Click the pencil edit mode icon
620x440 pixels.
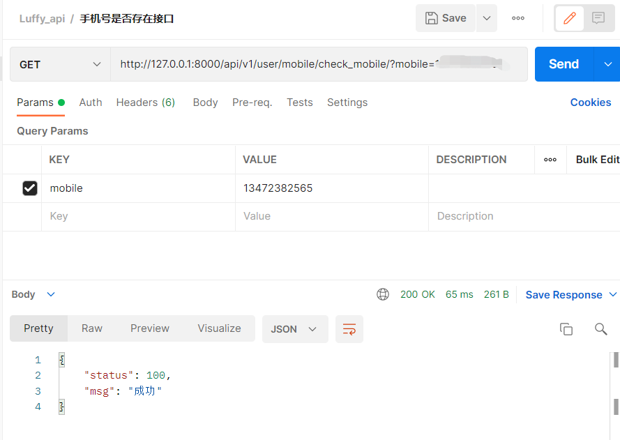[570, 18]
